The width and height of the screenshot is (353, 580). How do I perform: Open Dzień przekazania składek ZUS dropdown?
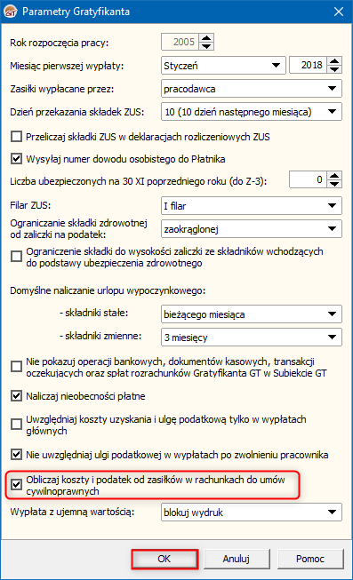252,112
